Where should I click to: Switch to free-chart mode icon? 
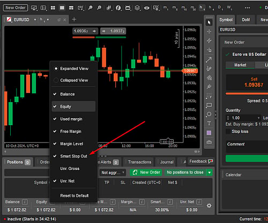tap(71, 8)
